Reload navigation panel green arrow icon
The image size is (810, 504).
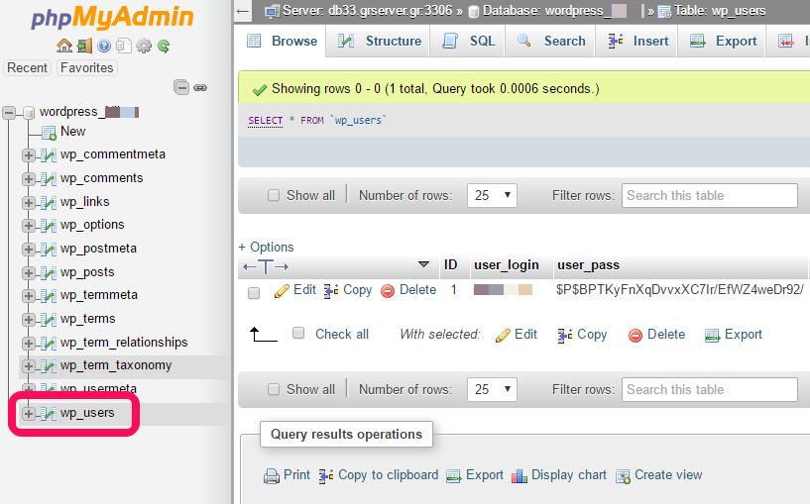click(164, 47)
